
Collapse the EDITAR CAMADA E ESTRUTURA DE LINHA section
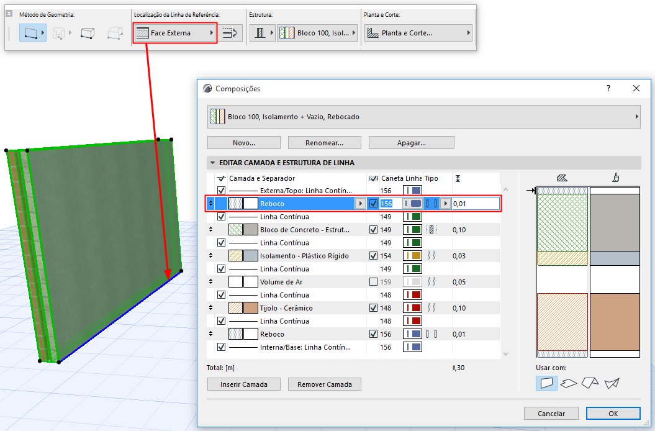coord(212,163)
